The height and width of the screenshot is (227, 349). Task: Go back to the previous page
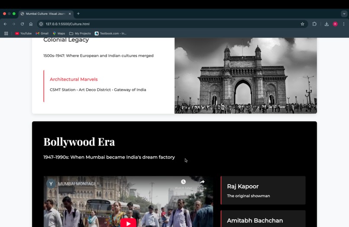point(5,24)
